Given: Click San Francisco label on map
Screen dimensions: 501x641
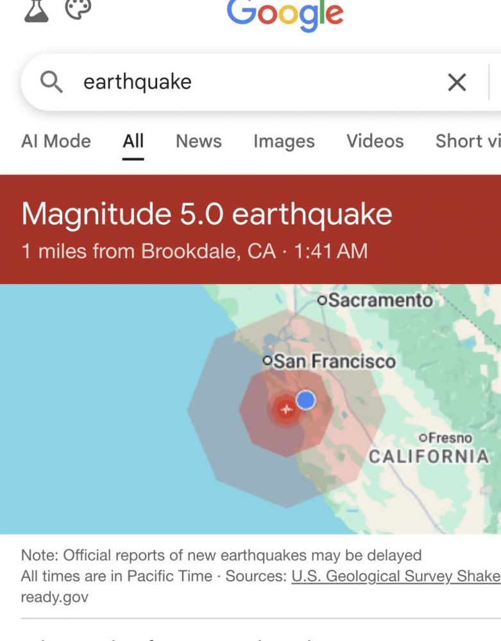Looking at the screenshot, I should (334, 362).
